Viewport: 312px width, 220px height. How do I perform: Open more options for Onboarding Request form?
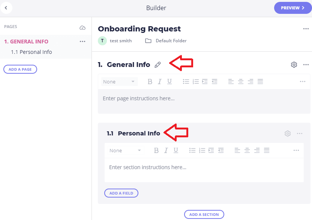click(x=306, y=29)
